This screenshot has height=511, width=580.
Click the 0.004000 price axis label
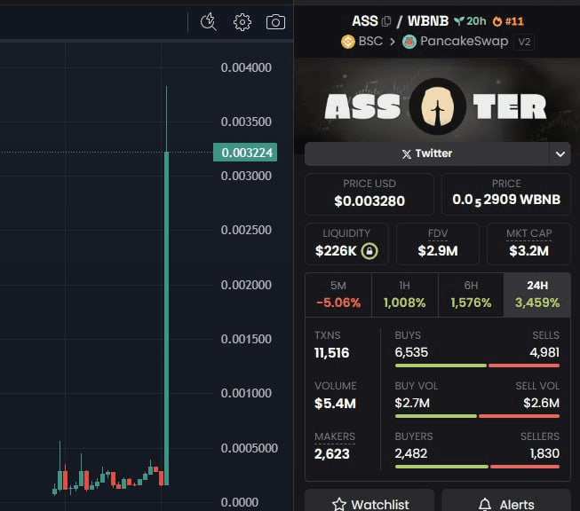246,67
